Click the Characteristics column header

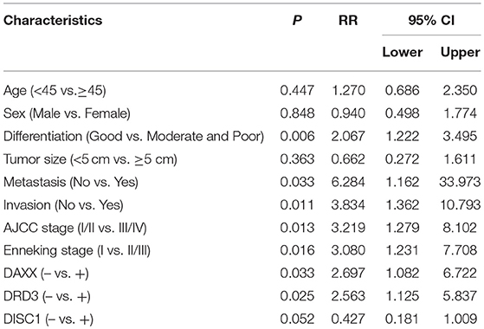click(x=53, y=21)
